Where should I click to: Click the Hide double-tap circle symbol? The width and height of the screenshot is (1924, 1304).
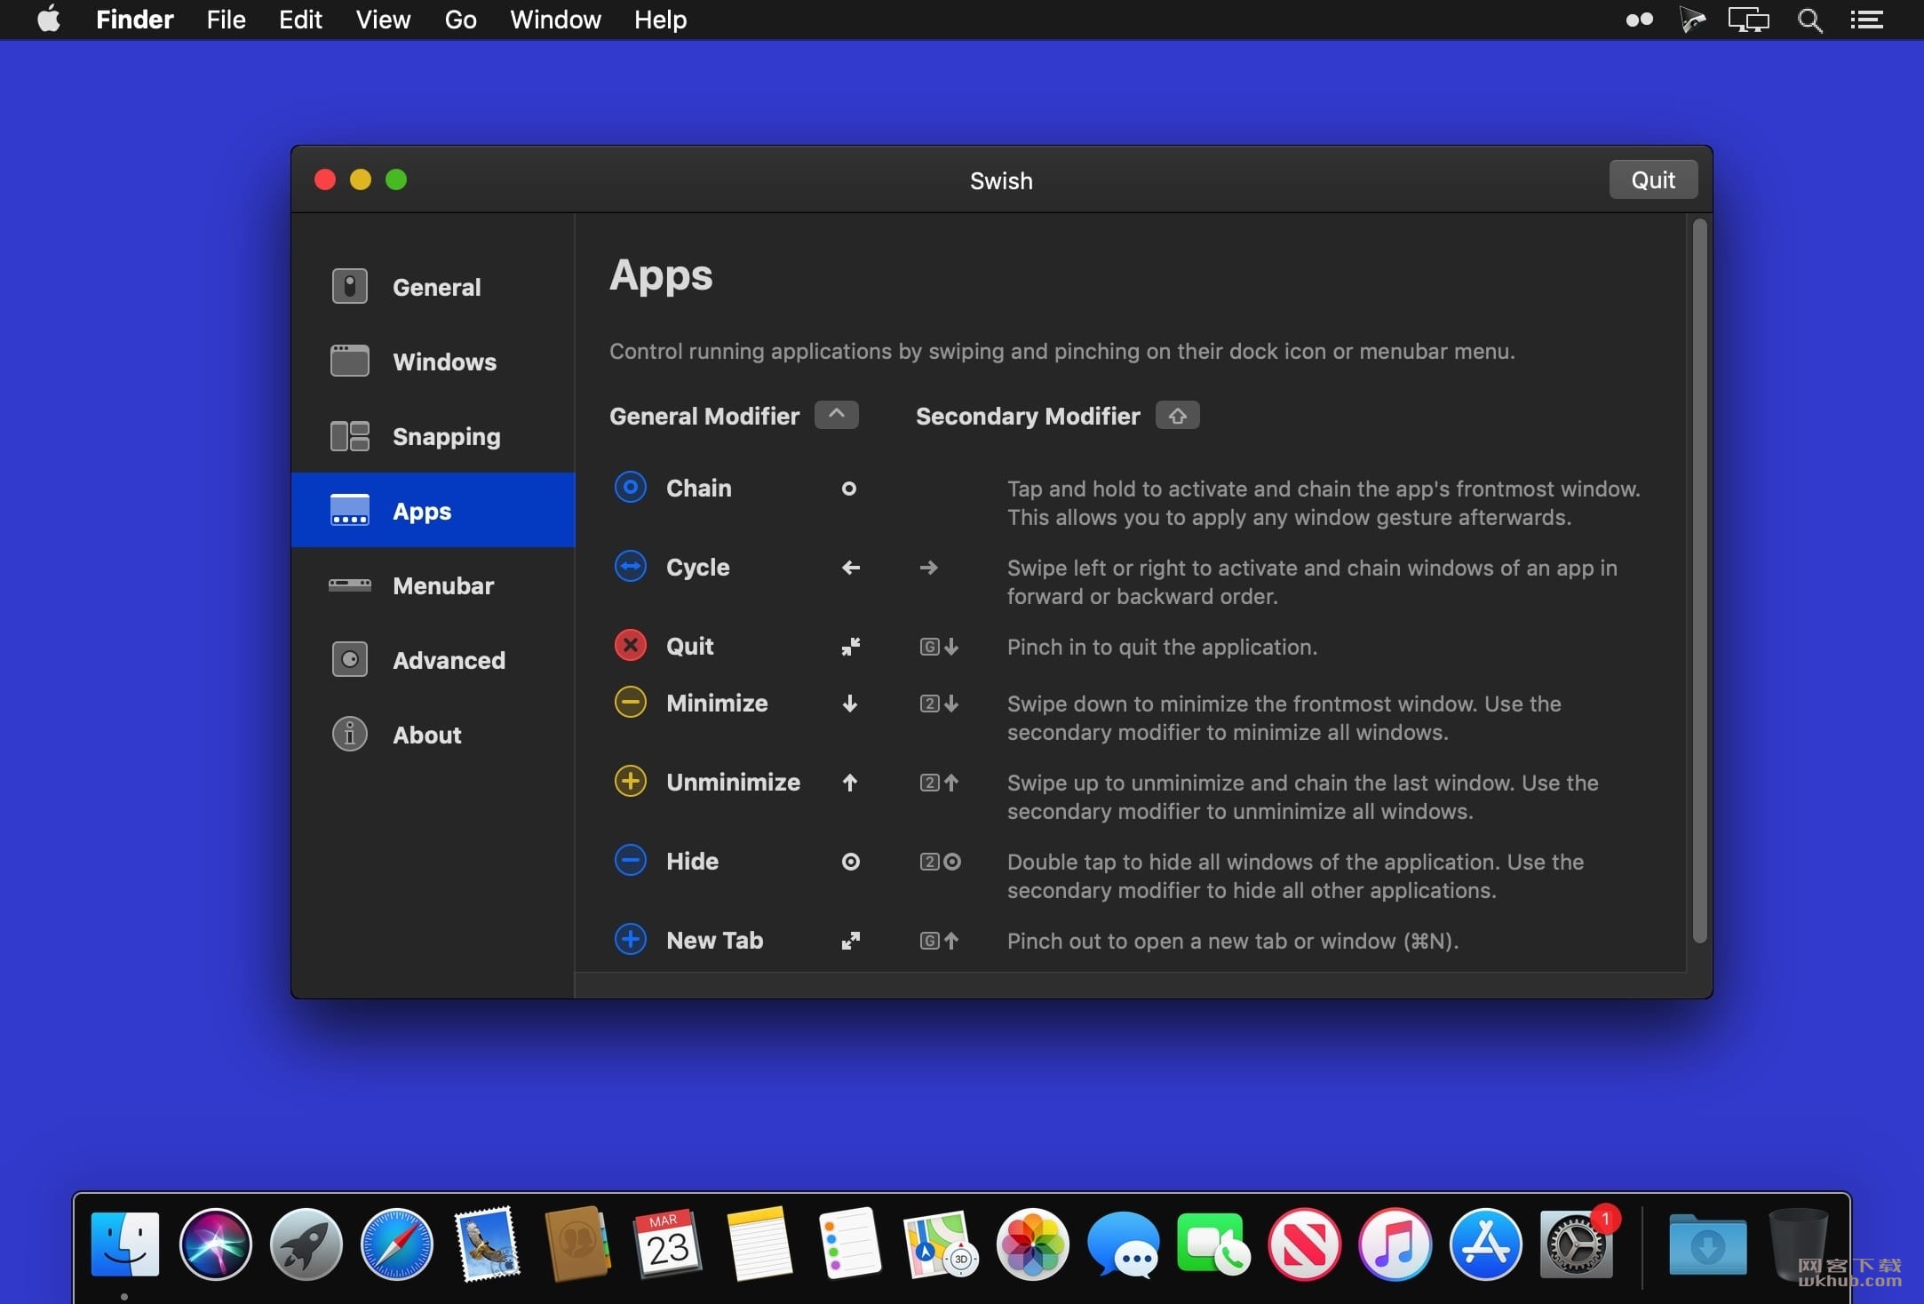tap(851, 862)
